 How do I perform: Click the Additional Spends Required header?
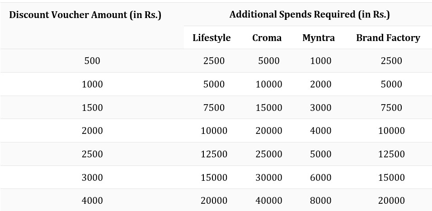[310, 14]
